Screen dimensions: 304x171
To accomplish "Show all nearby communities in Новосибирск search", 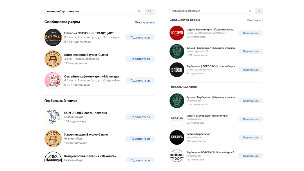I will pyautogui.click(x=255, y=20).
